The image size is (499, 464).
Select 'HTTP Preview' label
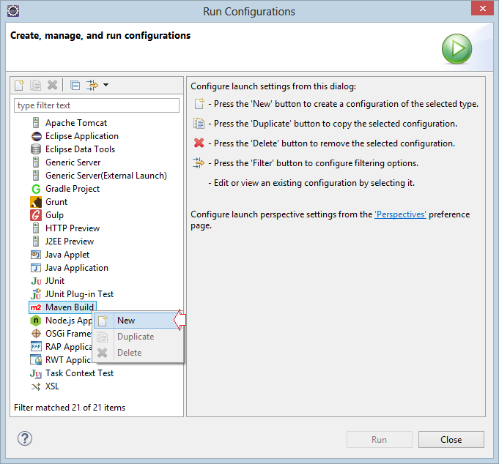(x=73, y=228)
